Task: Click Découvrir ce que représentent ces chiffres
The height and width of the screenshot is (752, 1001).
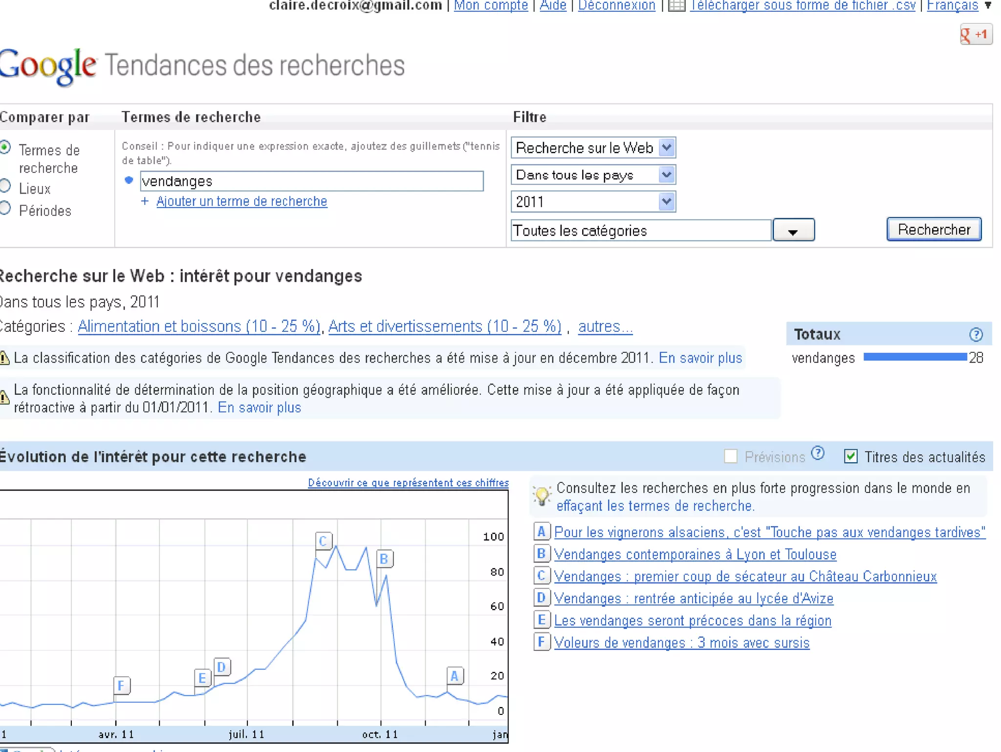Action: 408,483
